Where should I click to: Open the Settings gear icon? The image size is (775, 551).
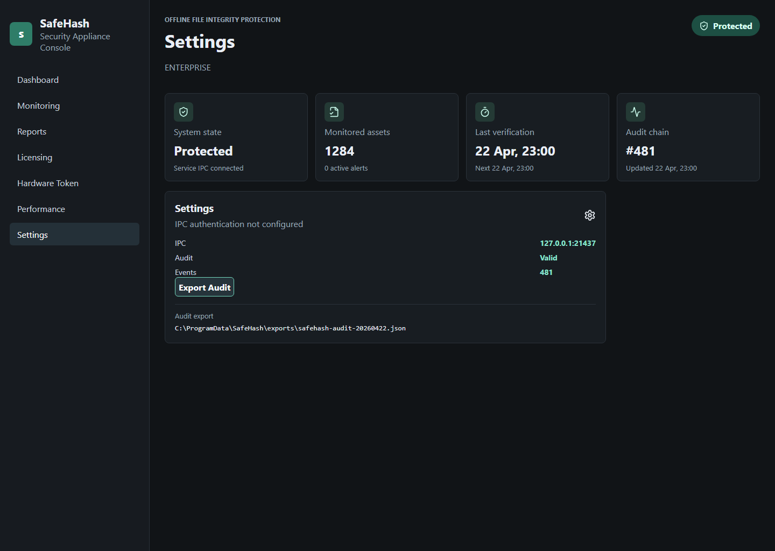(x=589, y=215)
